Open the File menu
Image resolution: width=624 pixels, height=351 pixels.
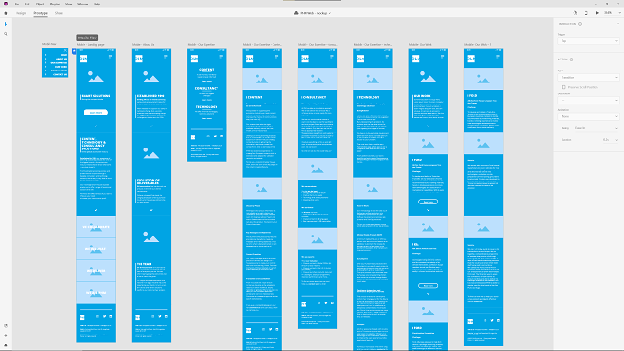point(17,4)
